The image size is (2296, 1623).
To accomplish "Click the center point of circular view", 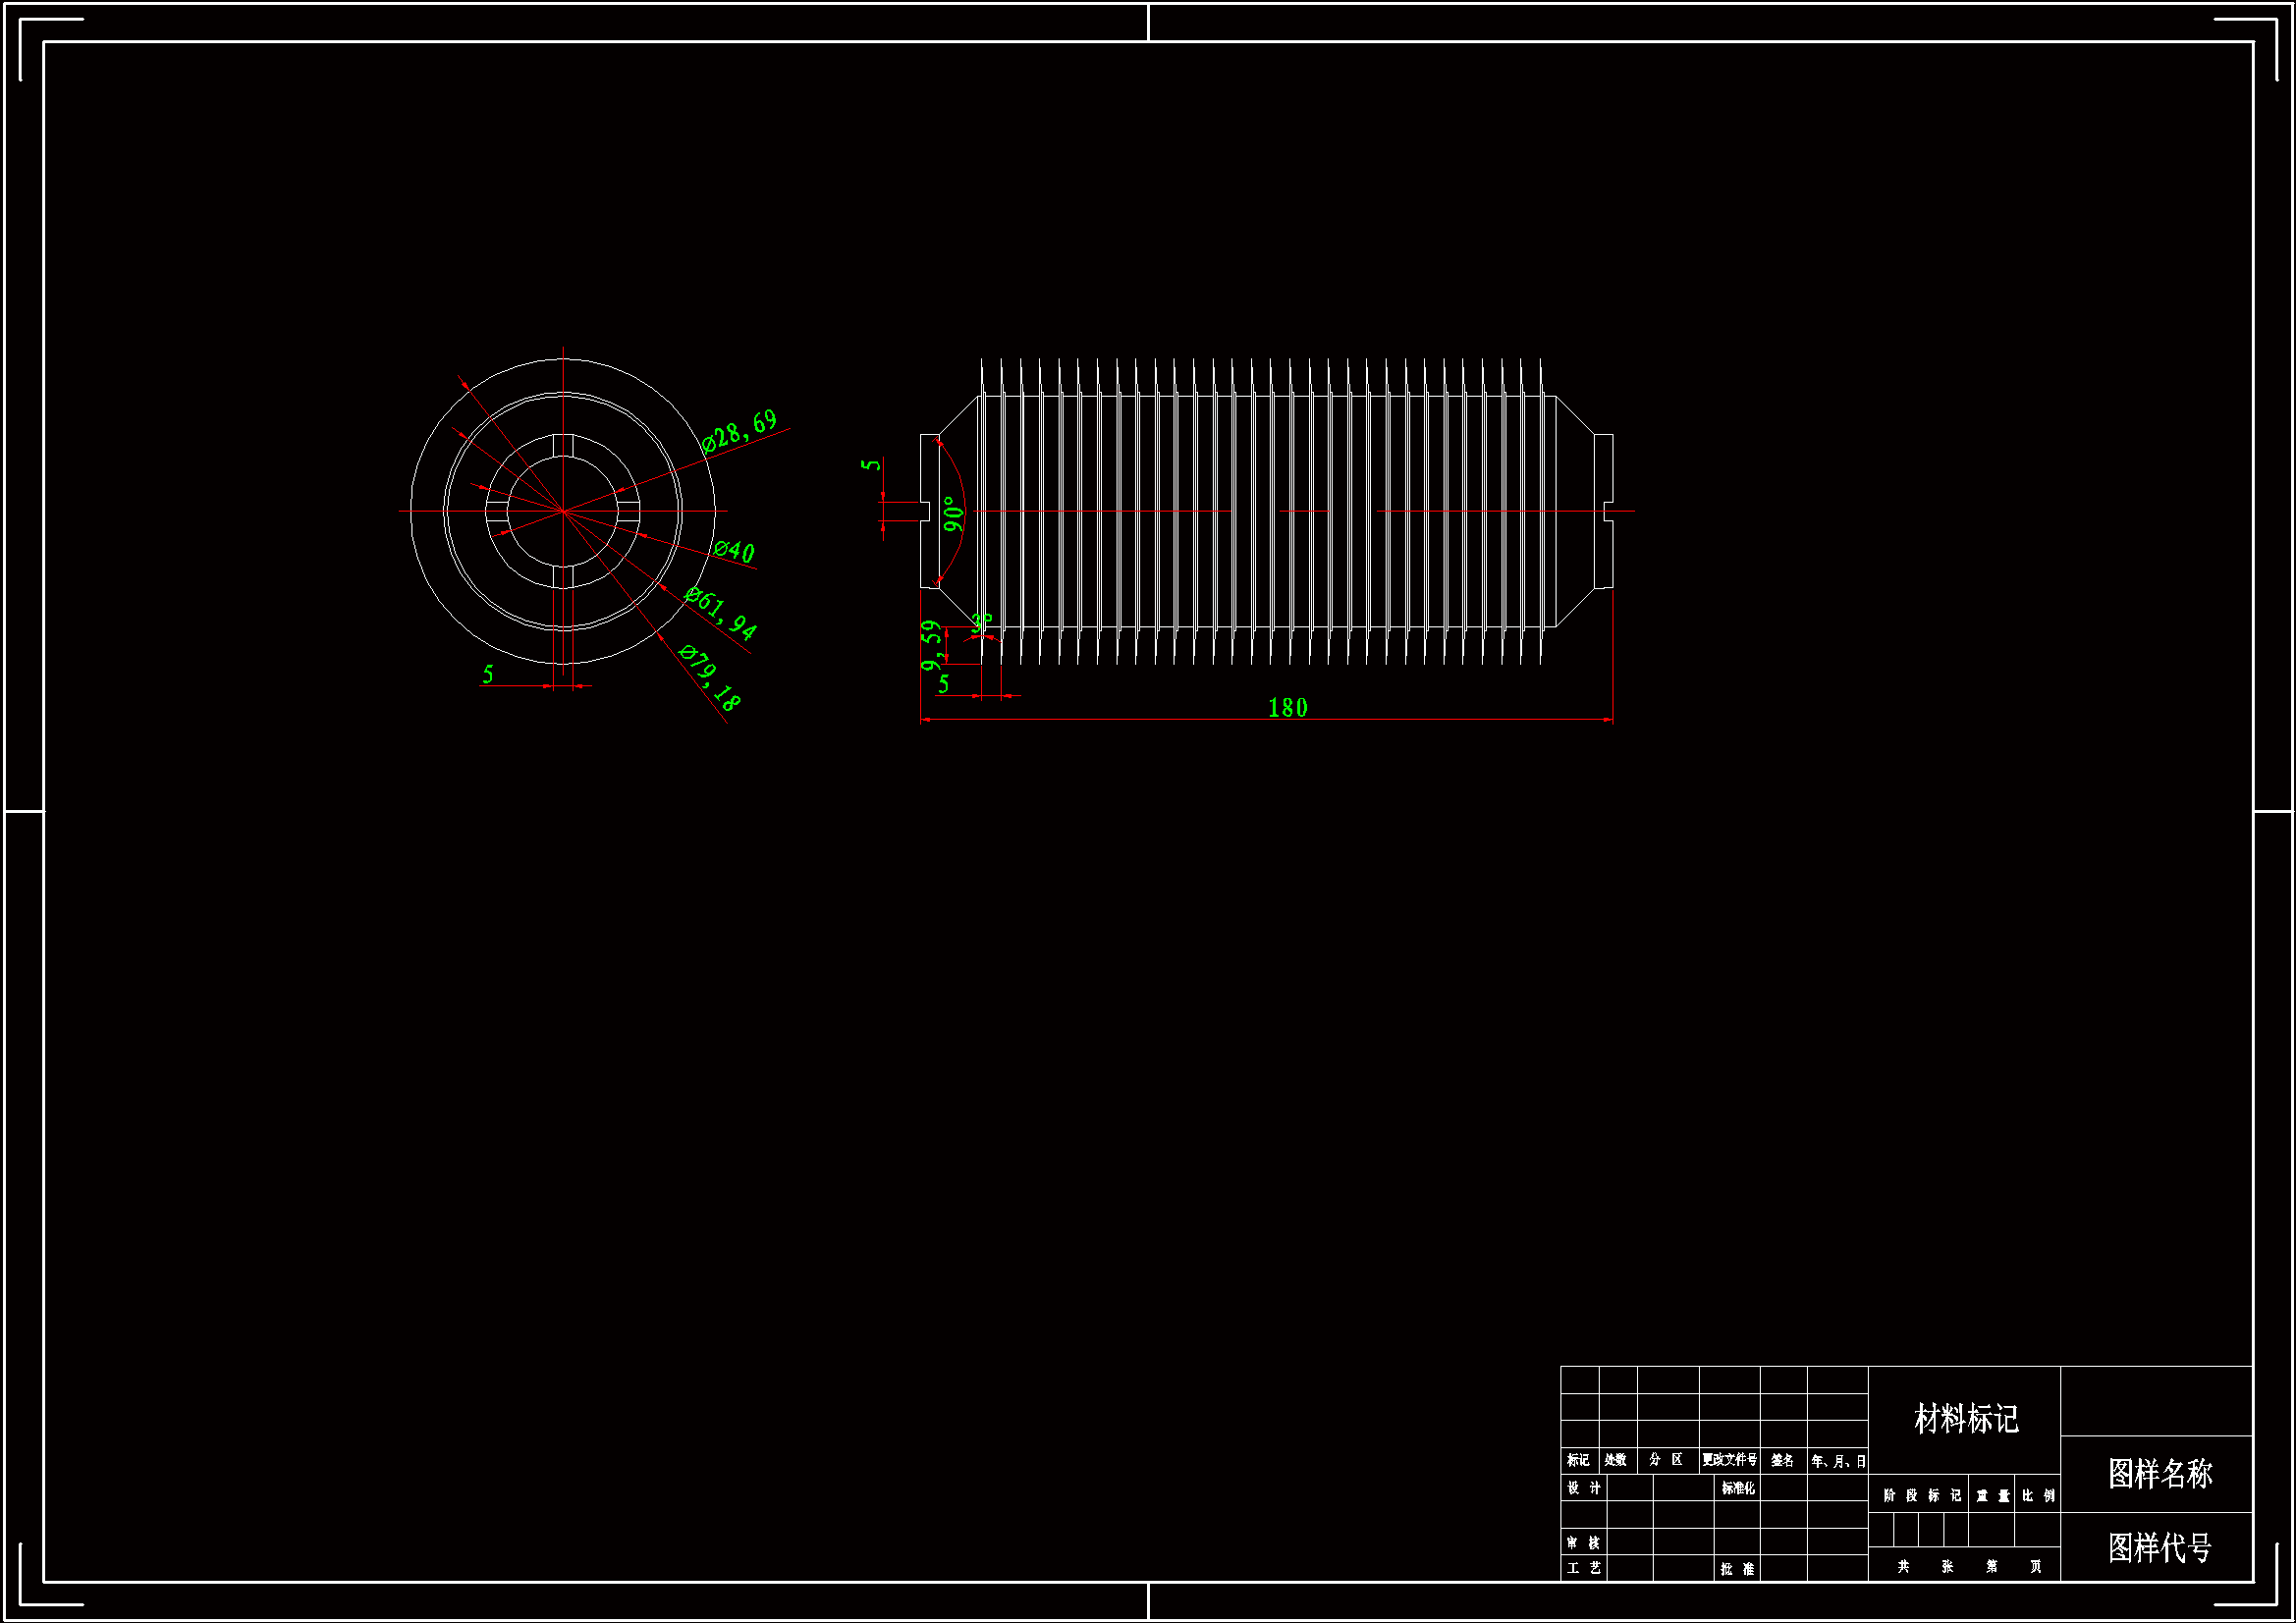I will [x=563, y=511].
